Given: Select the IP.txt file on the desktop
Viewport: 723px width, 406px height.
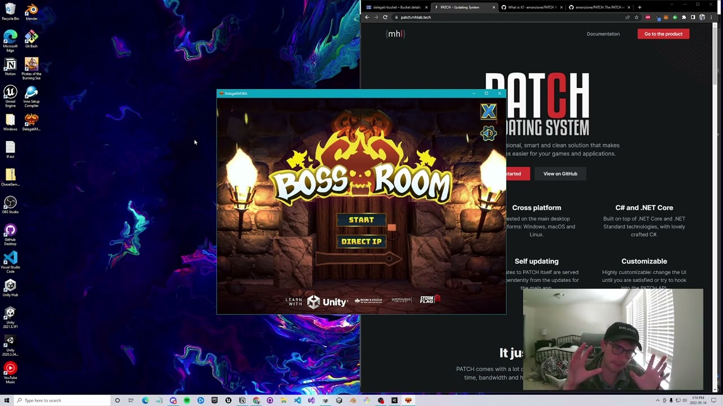Looking at the screenshot, I should [x=10, y=150].
